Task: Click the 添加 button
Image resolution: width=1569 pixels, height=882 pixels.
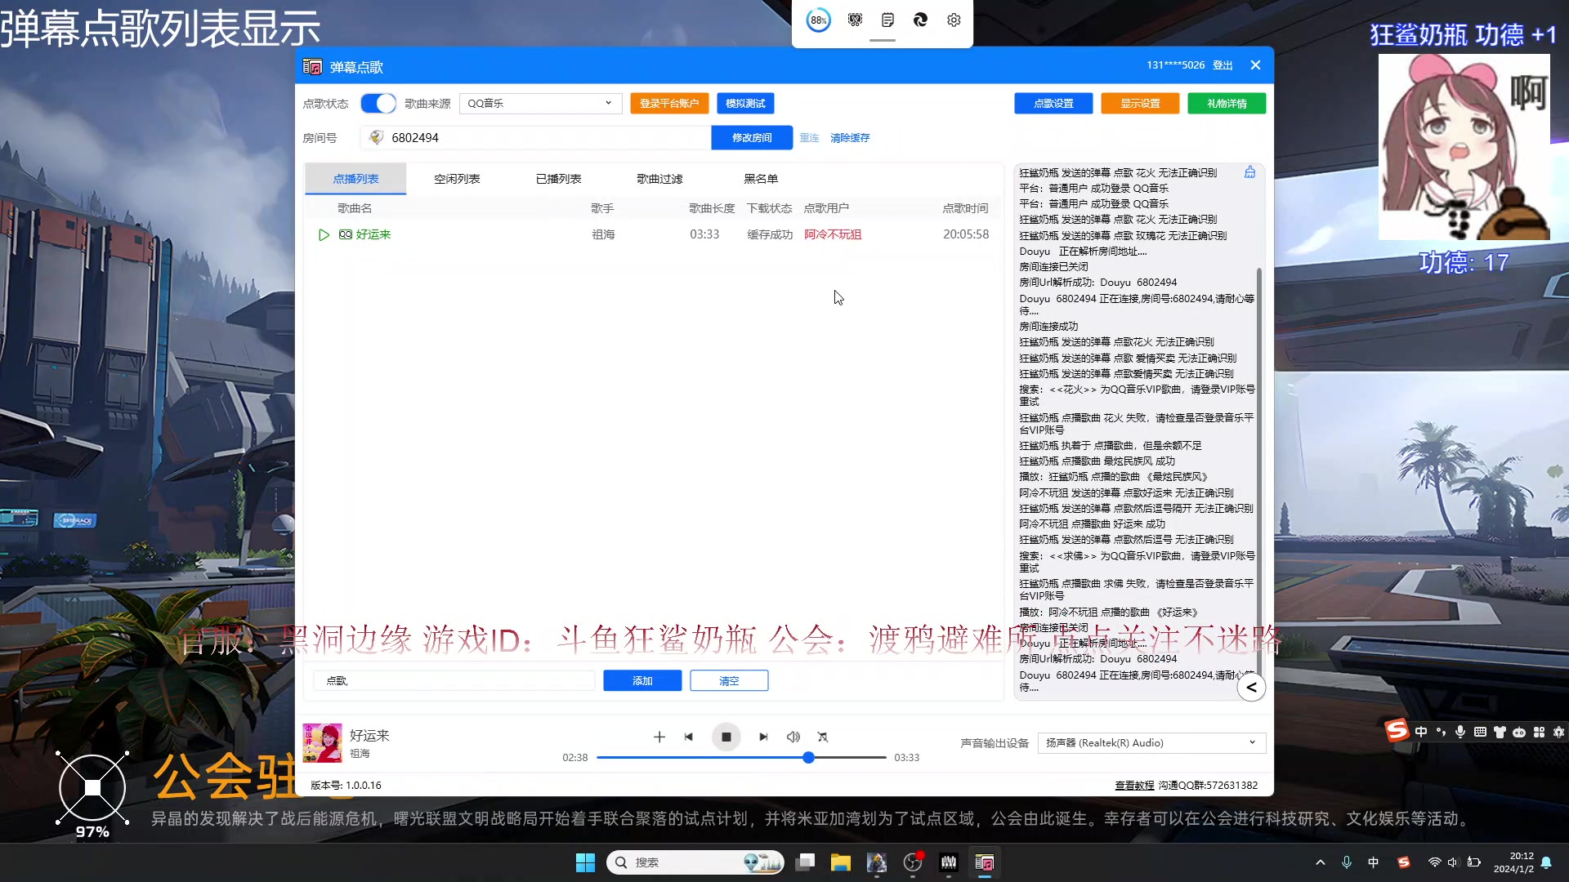Action: pos(642,681)
